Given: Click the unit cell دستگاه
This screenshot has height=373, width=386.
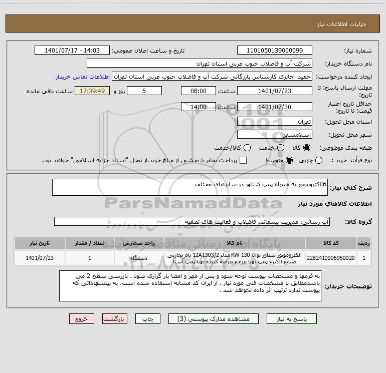Looking at the screenshot, I should pyautogui.click(x=139, y=258).
